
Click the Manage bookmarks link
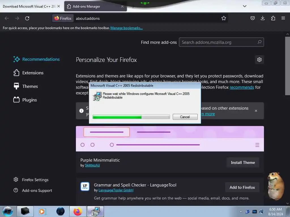click(x=127, y=28)
